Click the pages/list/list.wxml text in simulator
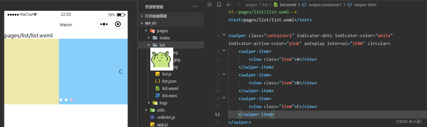The image size is (427, 127). click(x=29, y=35)
